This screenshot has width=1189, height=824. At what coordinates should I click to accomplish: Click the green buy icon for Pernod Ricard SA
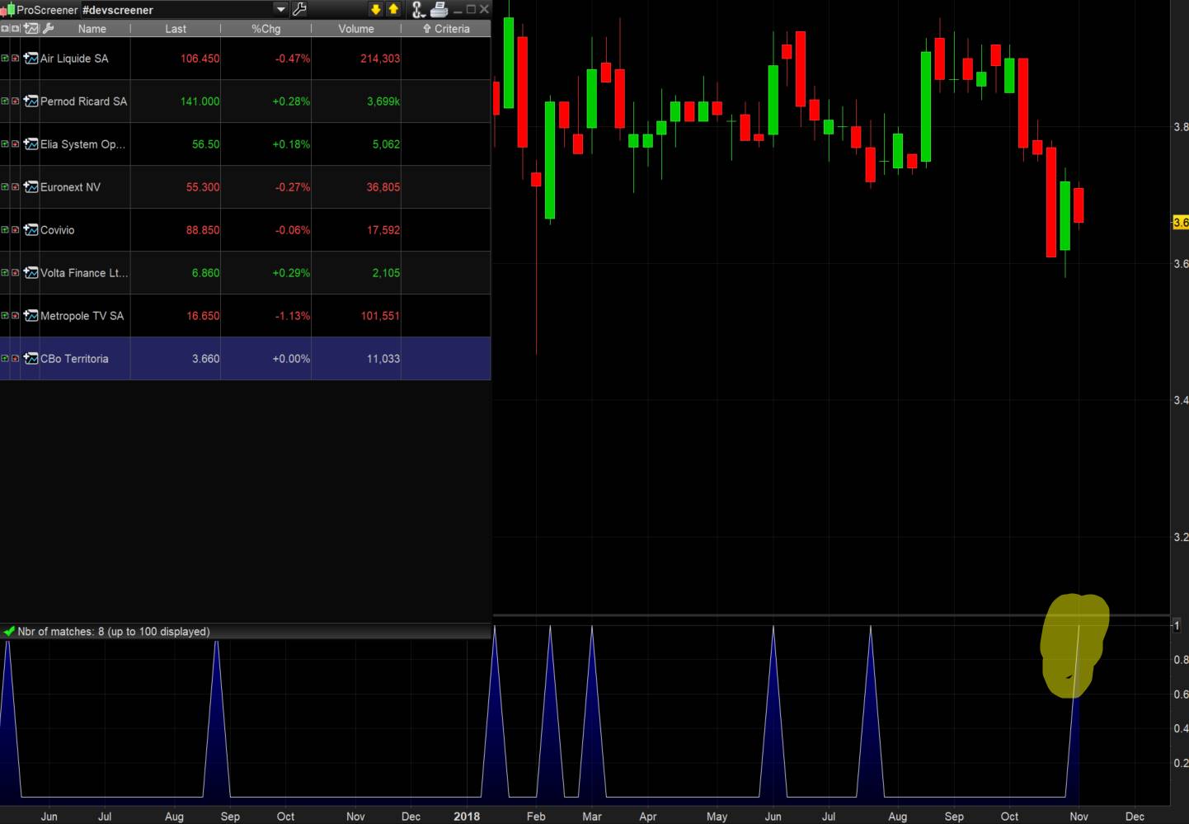[x=5, y=101]
